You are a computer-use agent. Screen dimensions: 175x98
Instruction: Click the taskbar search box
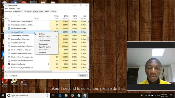tap(28, 96)
